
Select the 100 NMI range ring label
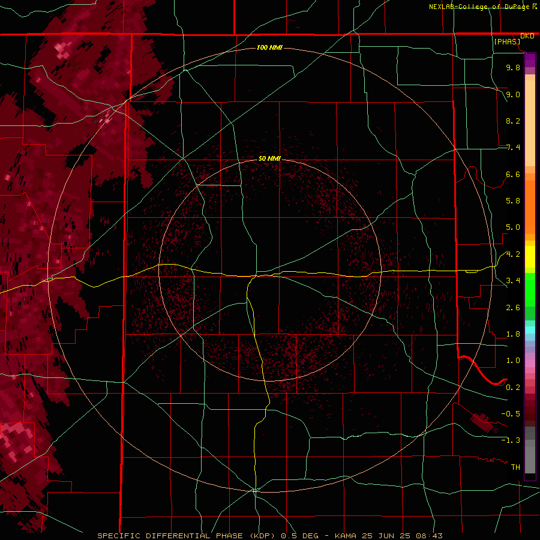pos(269,47)
